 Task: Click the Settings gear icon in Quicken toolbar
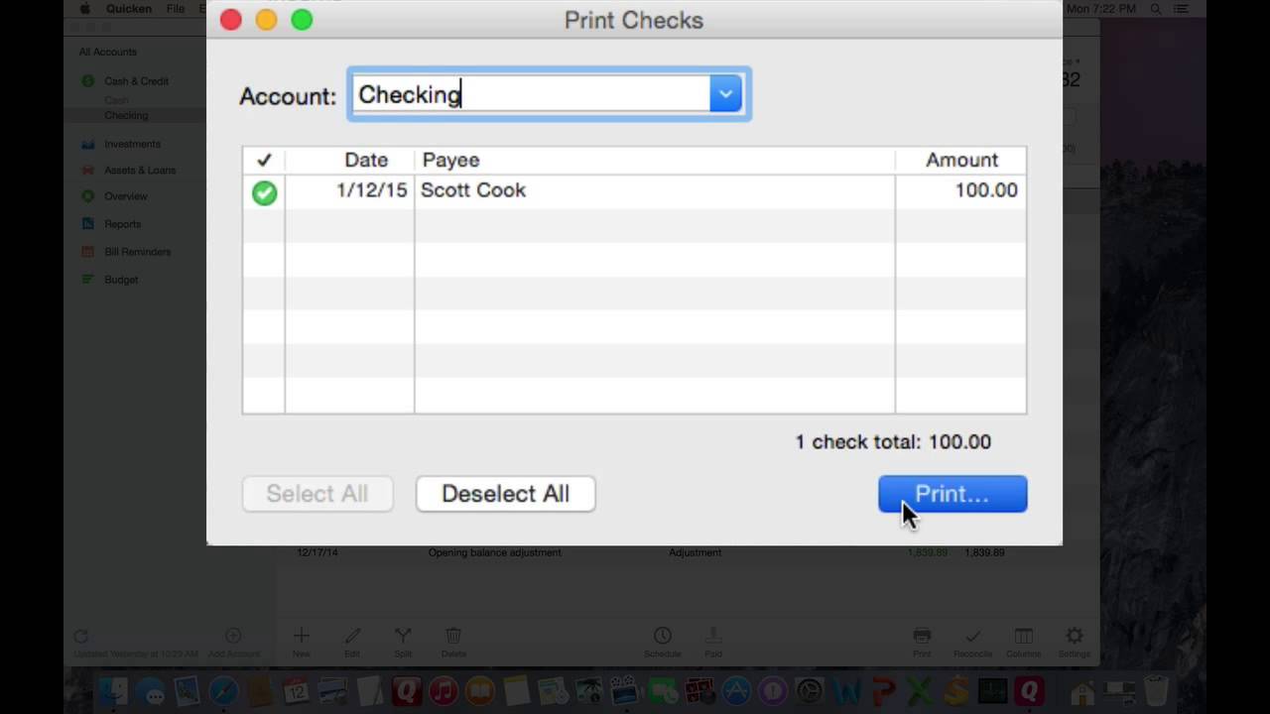1074,636
